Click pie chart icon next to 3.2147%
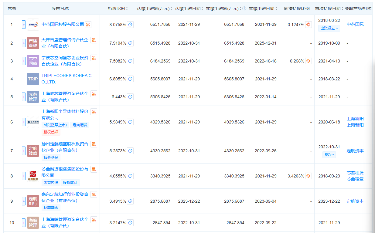This screenshot has height=233, width=375. [x=130, y=223]
